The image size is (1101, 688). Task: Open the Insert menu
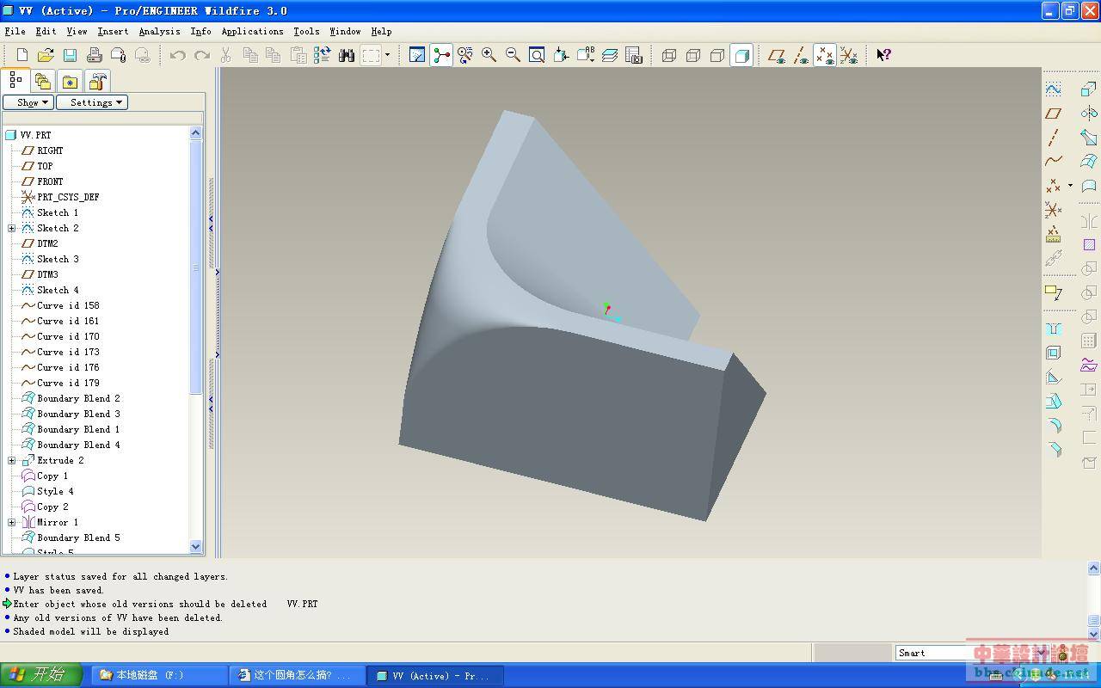[x=113, y=31]
